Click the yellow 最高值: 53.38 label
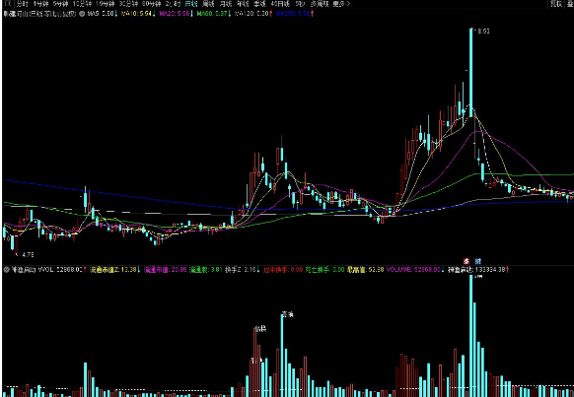Screen dimensions: 574x397 (365, 270)
